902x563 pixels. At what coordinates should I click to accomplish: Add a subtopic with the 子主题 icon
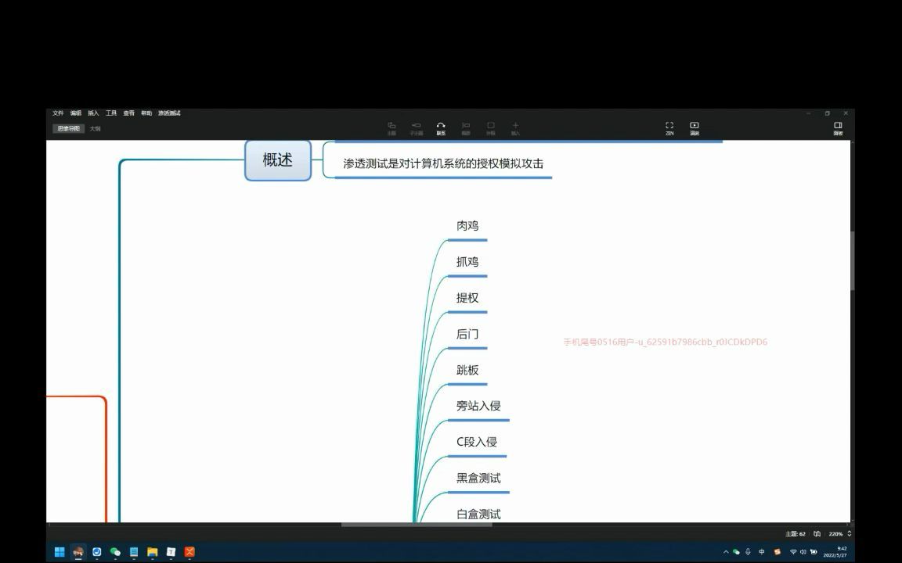click(416, 125)
